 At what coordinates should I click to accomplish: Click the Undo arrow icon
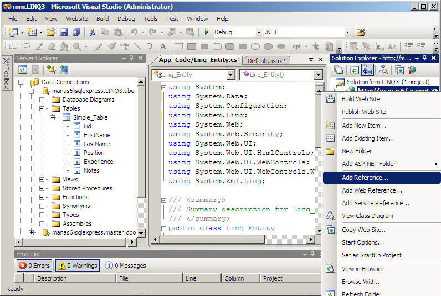[x=134, y=32]
